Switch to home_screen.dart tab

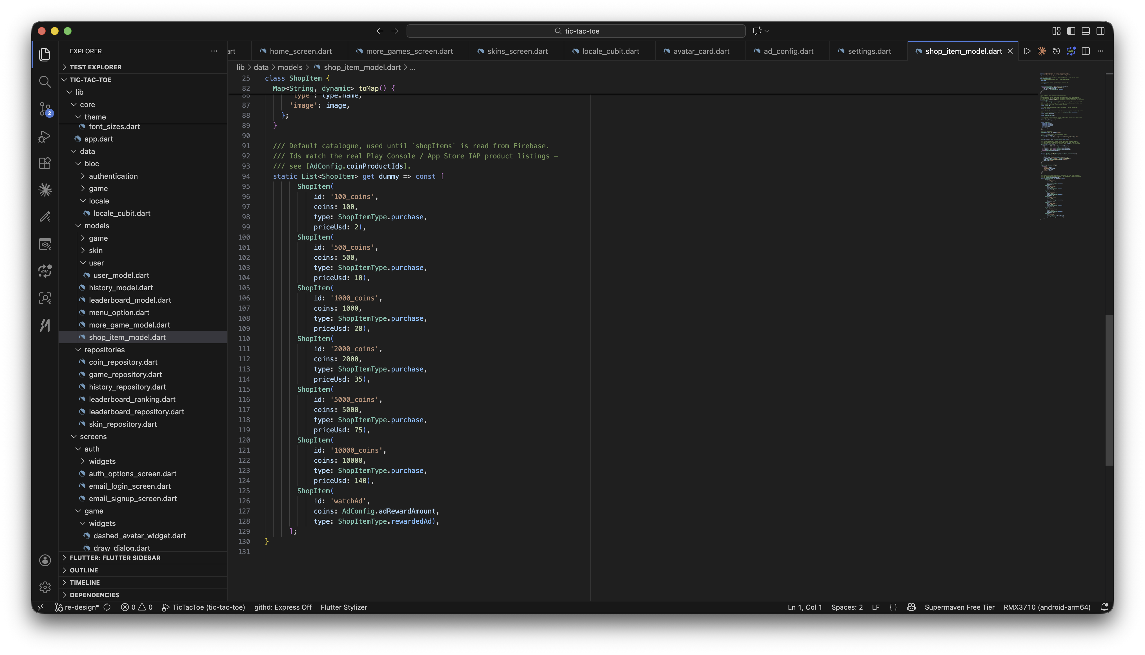pyautogui.click(x=300, y=51)
